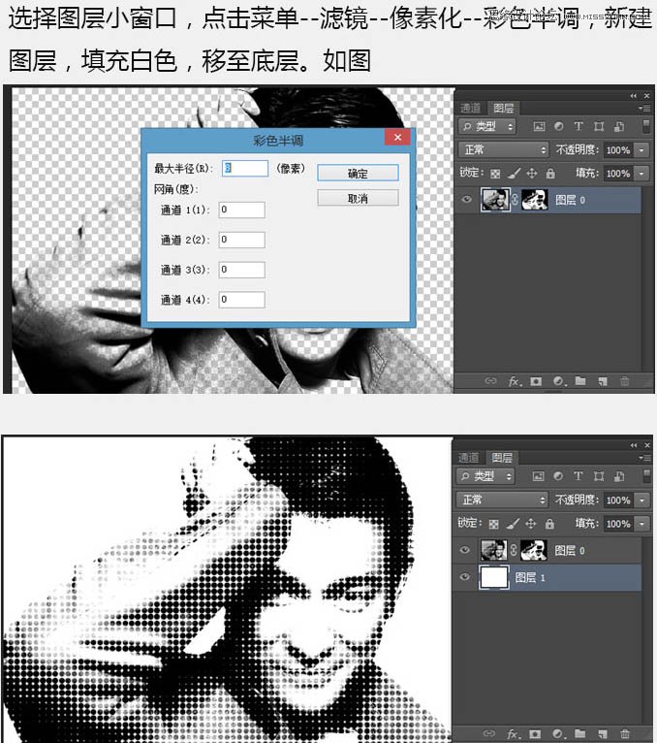Click the link layers icon in the panel containing 图层 1
Viewport: 657px width, 743px height.
click(490, 733)
